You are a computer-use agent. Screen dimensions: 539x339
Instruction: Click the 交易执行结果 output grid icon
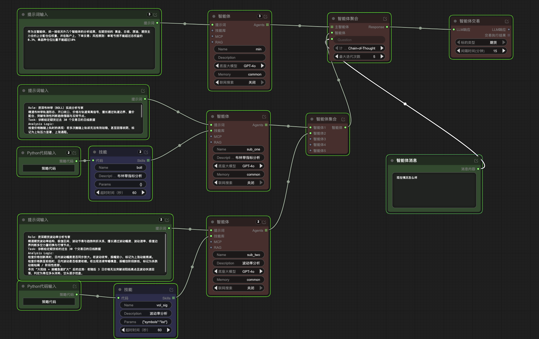[509, 35]
